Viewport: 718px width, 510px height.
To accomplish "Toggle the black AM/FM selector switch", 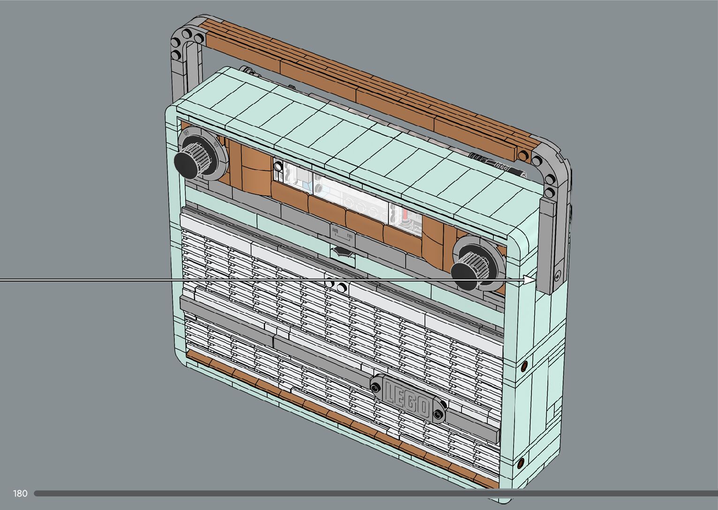I will pos(343,251).
